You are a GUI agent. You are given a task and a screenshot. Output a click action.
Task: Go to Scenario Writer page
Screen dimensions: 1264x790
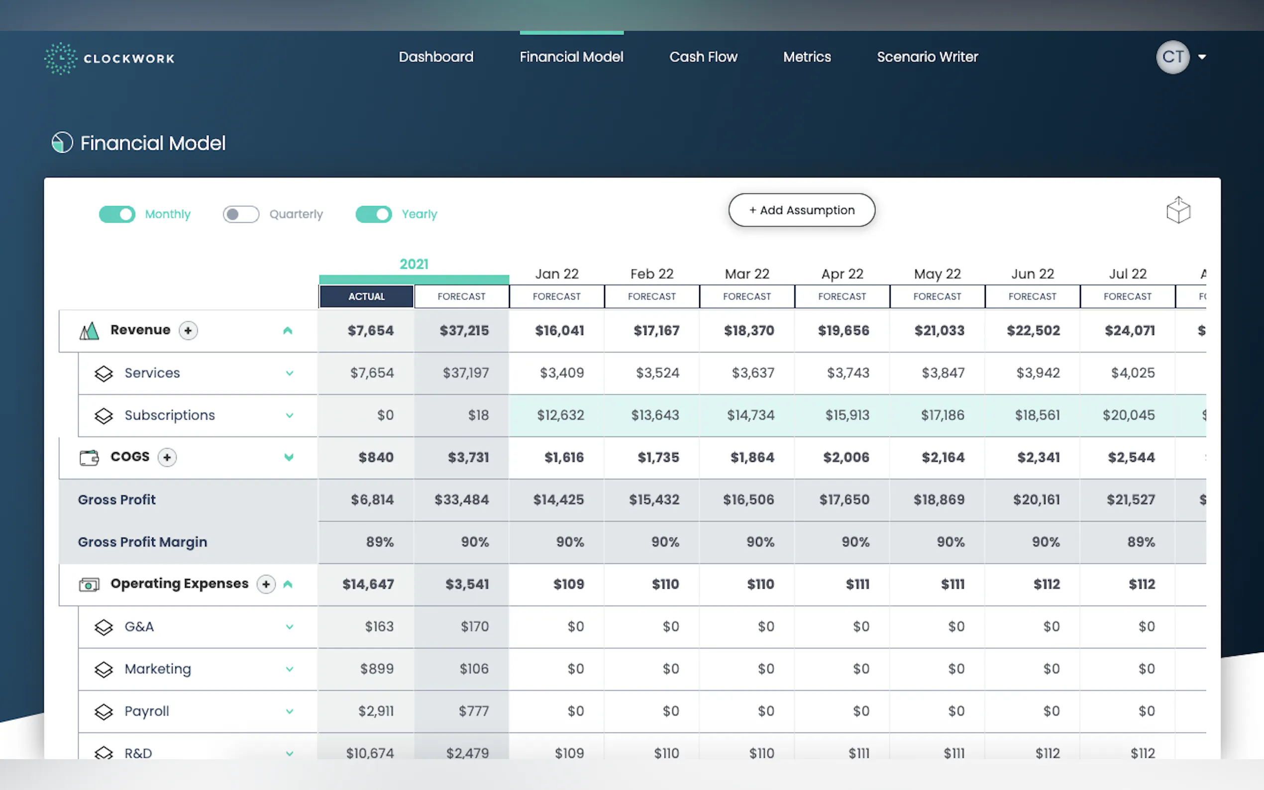coord(927,57)
